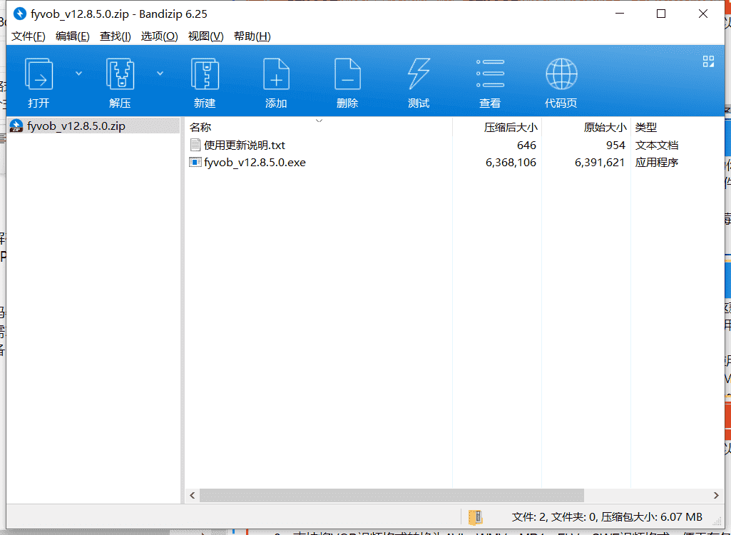Open the 查找(I) menu
This screenshot has width=731, height=535.
(115, 36)
